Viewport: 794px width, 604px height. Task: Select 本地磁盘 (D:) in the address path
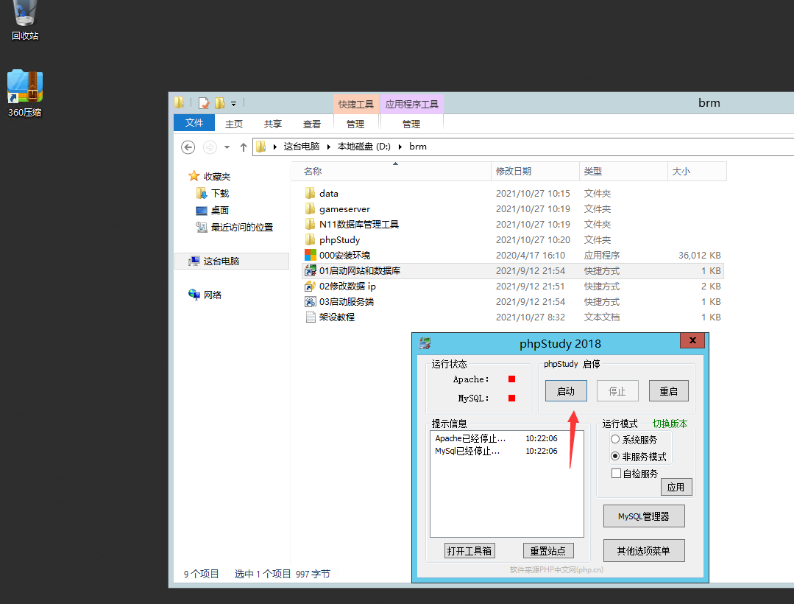coord(364,147)
